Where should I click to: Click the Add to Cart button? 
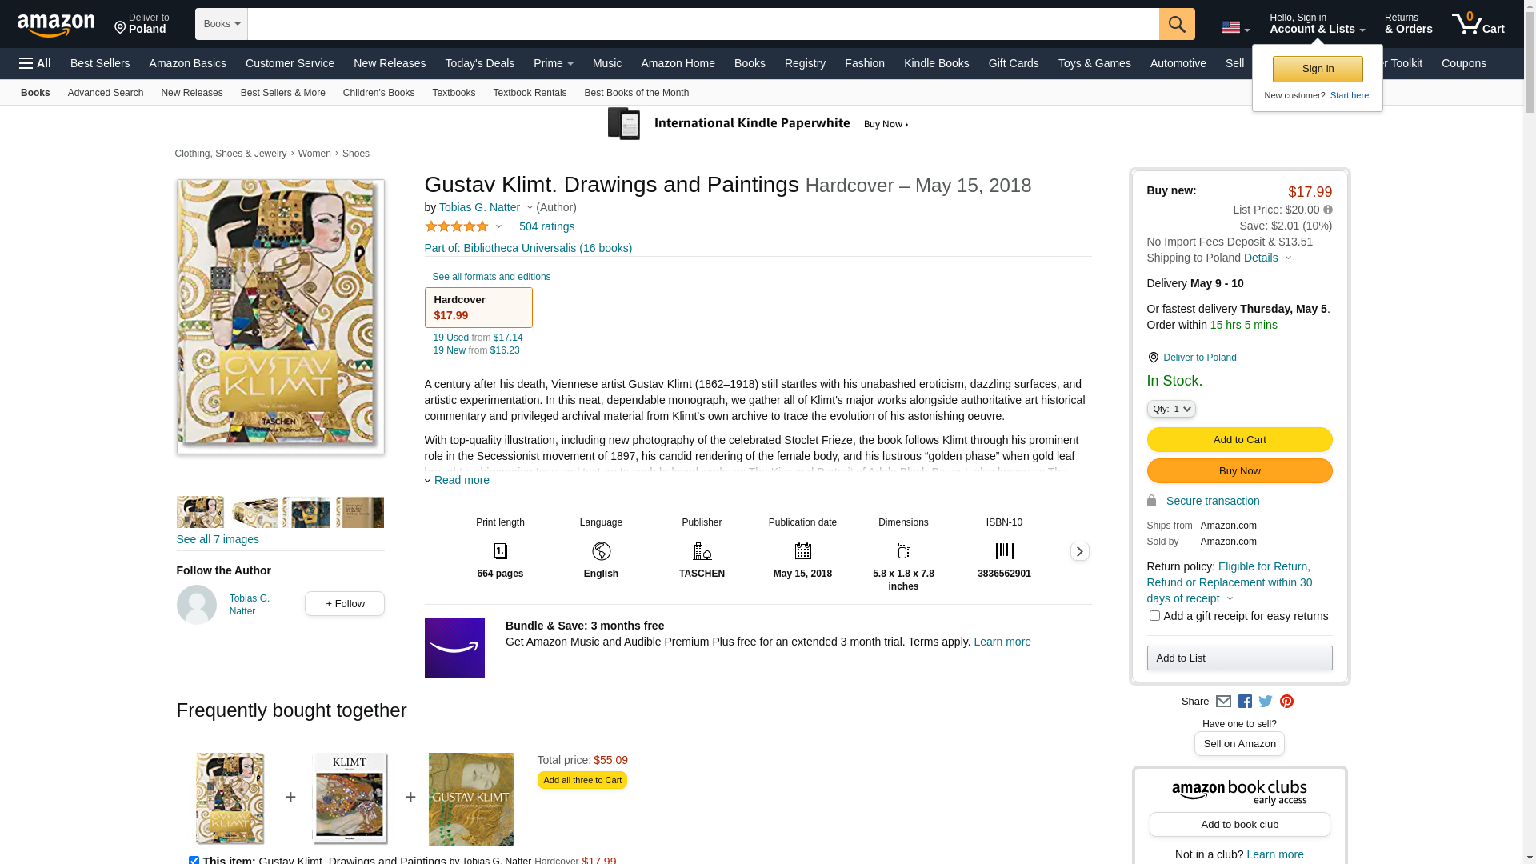click(x=1239, y=439)
